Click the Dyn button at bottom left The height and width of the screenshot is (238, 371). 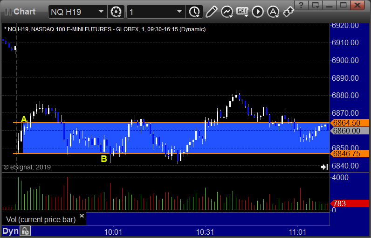[x=10, y=231]
